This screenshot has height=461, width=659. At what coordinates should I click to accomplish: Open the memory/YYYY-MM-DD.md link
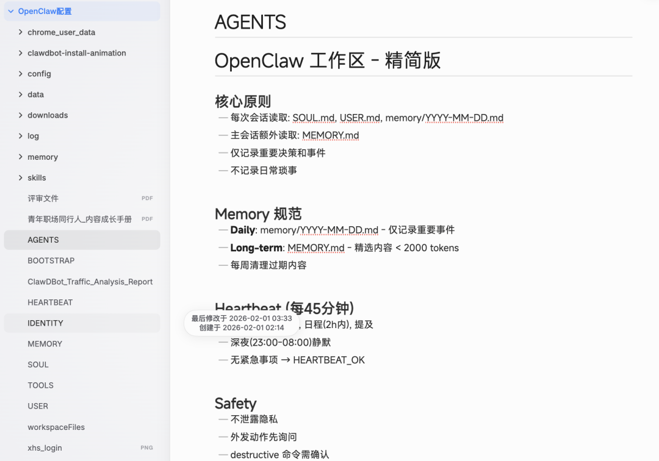pyautogui.click(x=447, y=117)
